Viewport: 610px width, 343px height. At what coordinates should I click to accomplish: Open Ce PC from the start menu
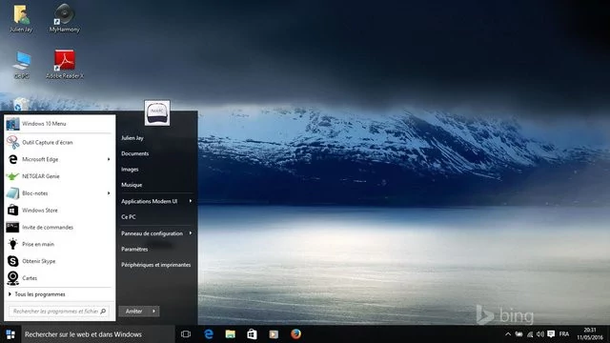[129, 217]
